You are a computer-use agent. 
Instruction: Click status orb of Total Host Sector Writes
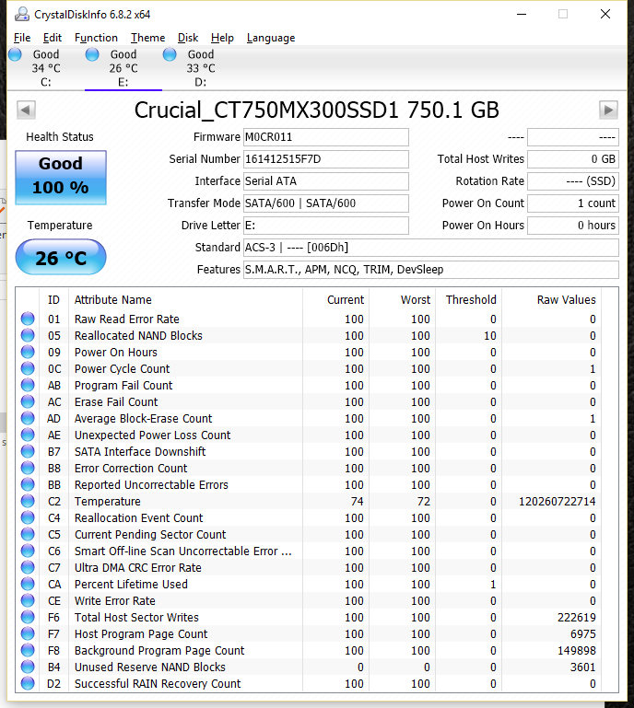(28, 617)
